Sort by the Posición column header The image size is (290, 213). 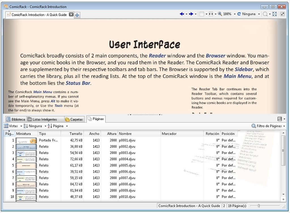coord(229,134)
